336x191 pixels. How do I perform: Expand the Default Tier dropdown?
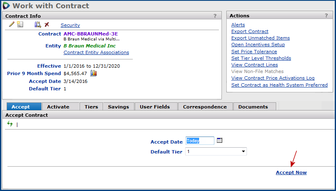click(x=243, y=151)
